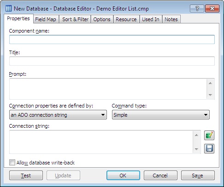This screenshot has height=187, width=224.
Task: Click the Cancel button
Action: (160, 176)
